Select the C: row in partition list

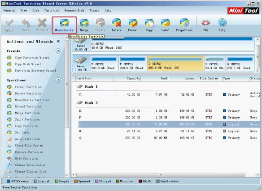169,94
